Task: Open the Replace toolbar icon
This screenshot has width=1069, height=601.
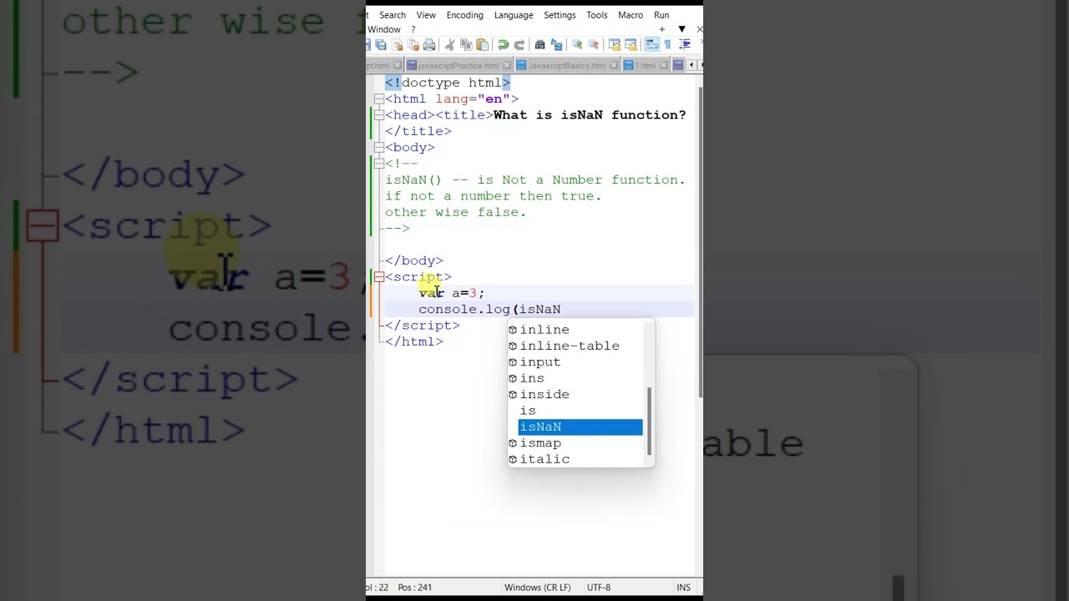Action: [x=556, y=44]
